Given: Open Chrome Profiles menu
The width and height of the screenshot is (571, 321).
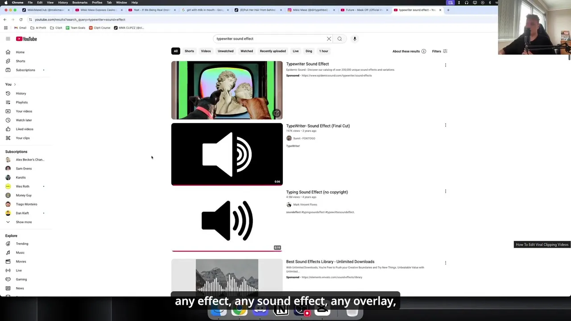Looking at the screenshot, I should tap(97, 3).
